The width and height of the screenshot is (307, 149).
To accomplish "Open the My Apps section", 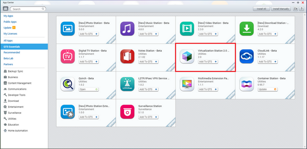I will pyautogui.click(x=9, y=16).
